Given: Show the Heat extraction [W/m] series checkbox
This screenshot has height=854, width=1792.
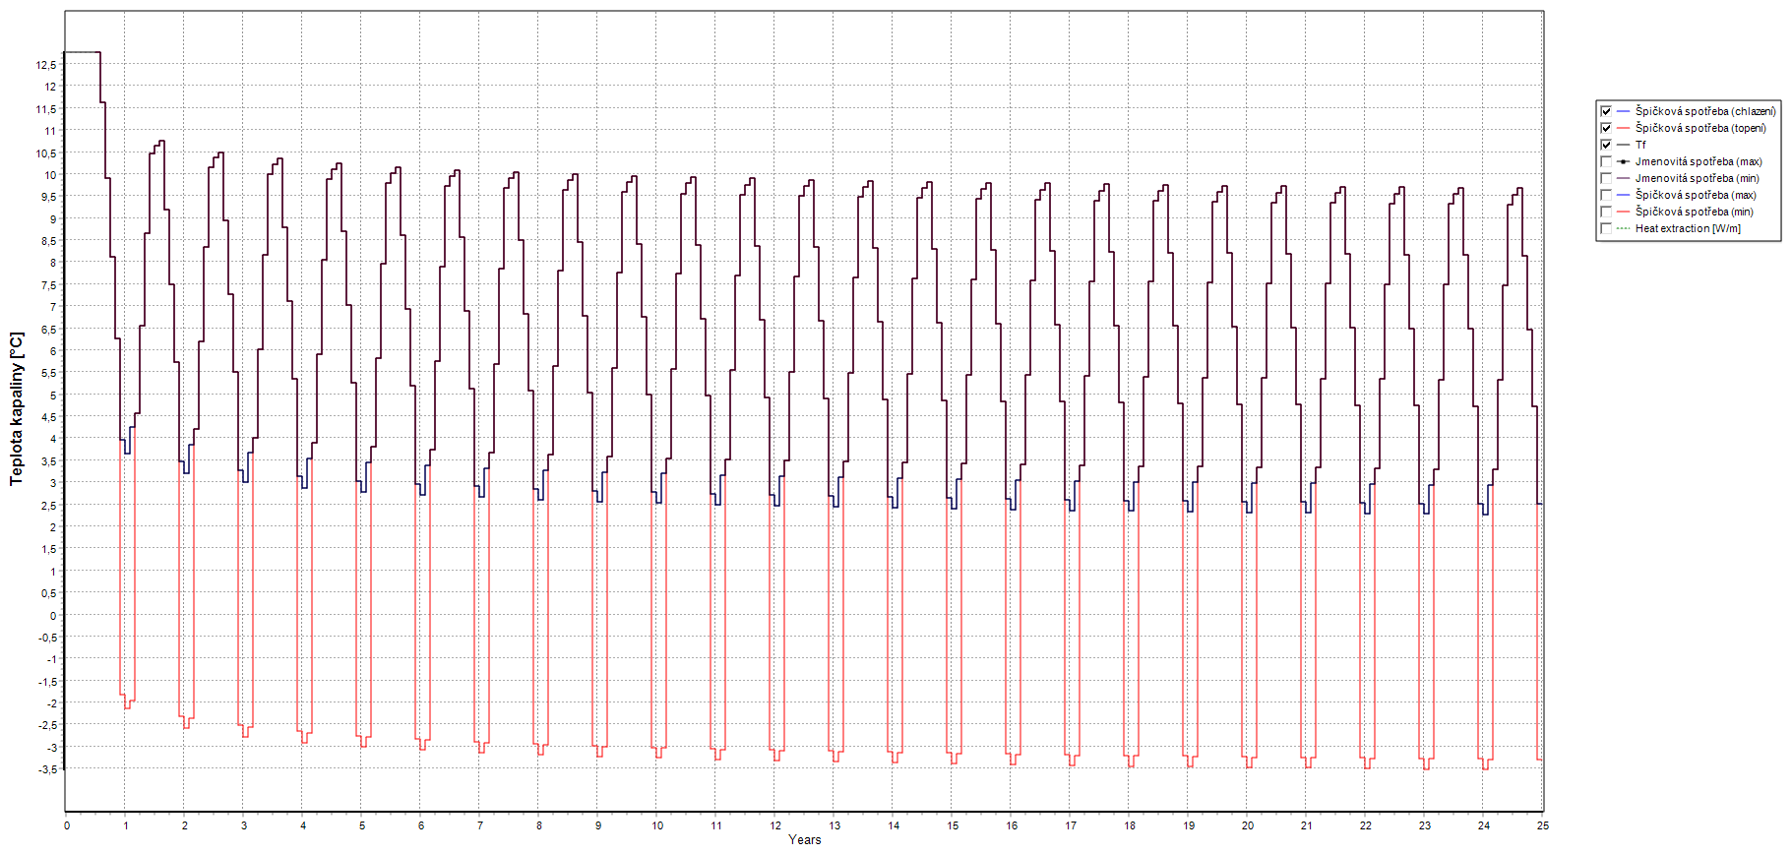Looking at the screenshot, I should [x=1606, y=228].
